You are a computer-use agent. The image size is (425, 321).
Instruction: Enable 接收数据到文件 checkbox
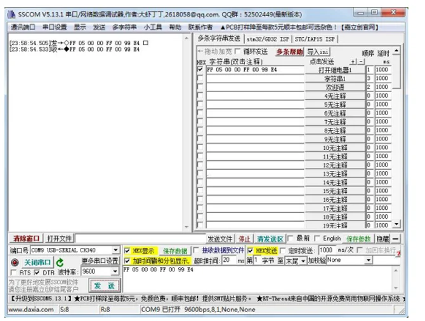click(x=196, y=250)
